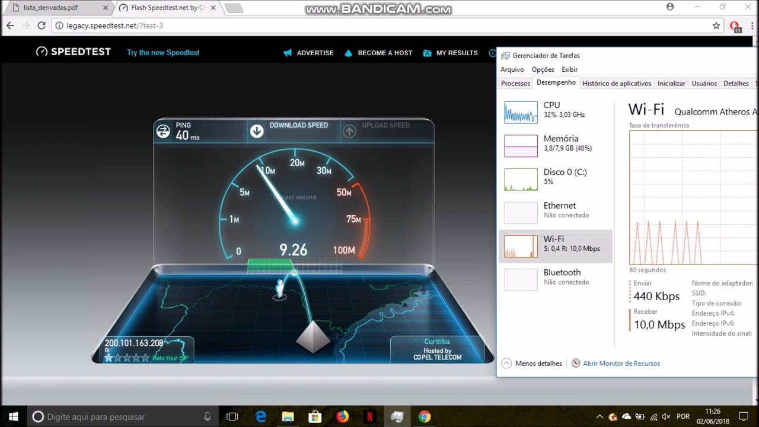The width and height of the screenshot is (759, 427).
Task: Open the Arquivo menu in Task Manager
Action: click(512, 69)
